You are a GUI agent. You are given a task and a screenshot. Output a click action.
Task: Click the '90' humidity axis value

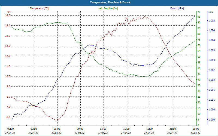coord(199,23)
